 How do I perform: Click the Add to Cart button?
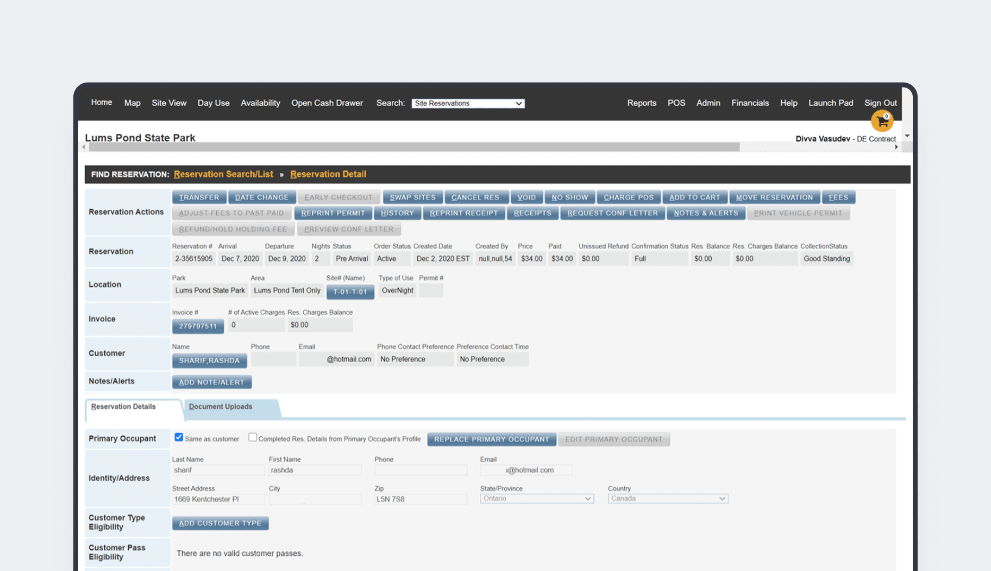pos(695,197)
